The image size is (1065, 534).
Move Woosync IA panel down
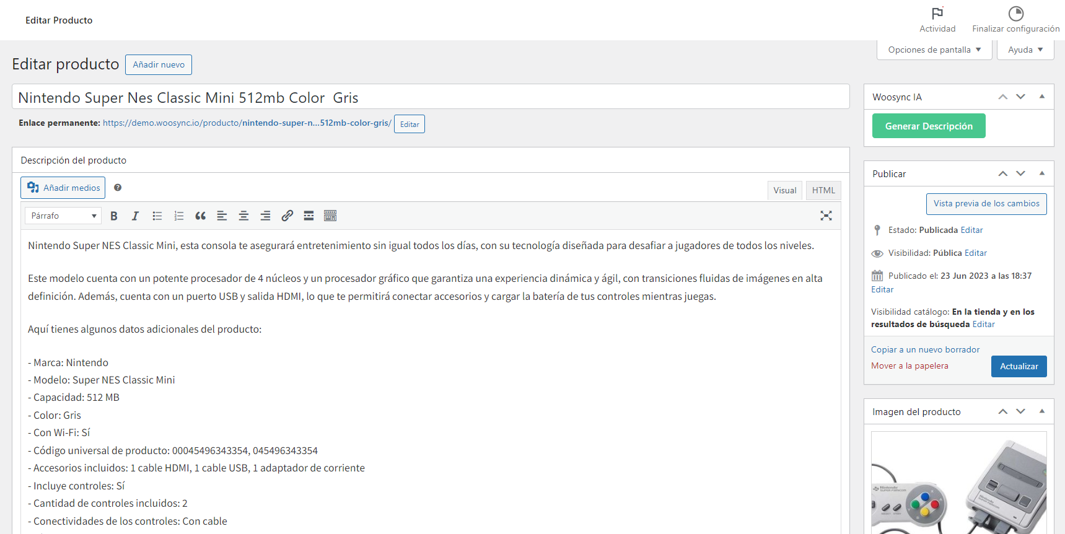(x=1021, y=97)
